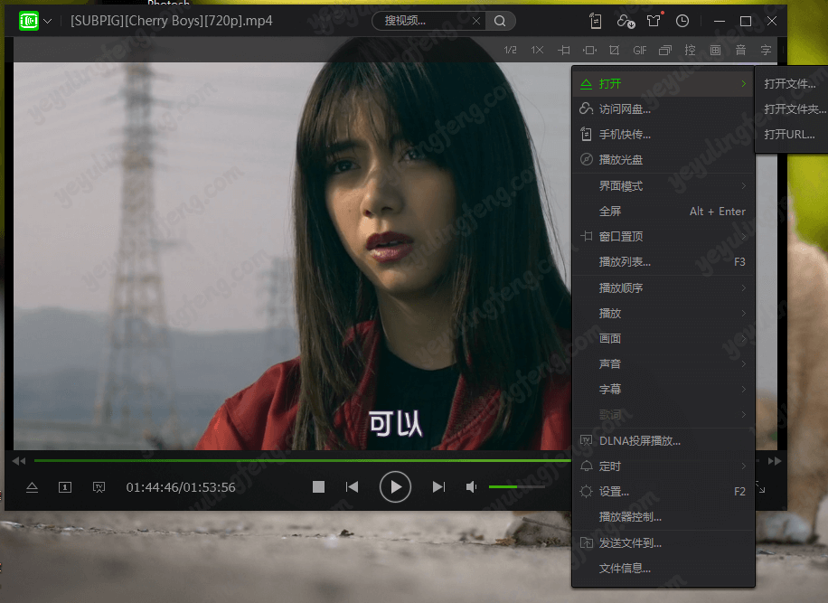Viewport: 828px width, 603px height.
Task: Clear the search box with the X
Action: [x=476, y=21]
